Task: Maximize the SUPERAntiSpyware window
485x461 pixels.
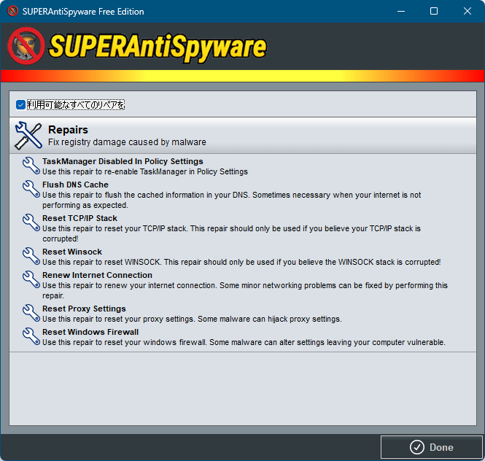Action: [x=434, y=11]
